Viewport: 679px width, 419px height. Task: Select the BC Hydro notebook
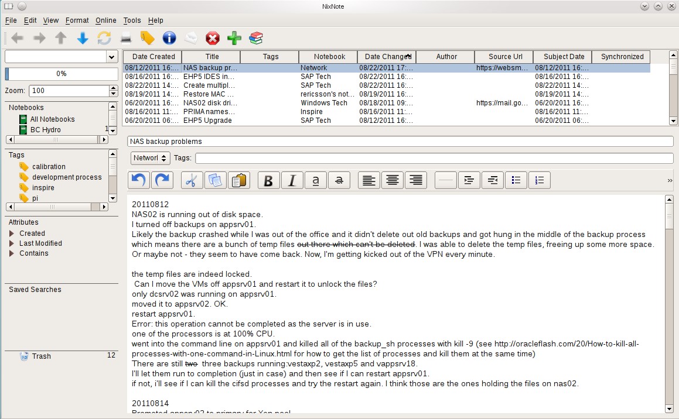click(x=45, y=130)
